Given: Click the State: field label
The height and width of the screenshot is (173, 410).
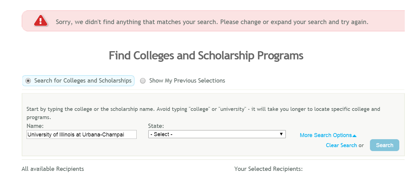Looking at the screenshot, I should (x=156, y=126).
